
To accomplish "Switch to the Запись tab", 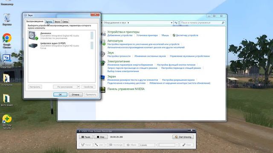I will (x=49, y=22).
